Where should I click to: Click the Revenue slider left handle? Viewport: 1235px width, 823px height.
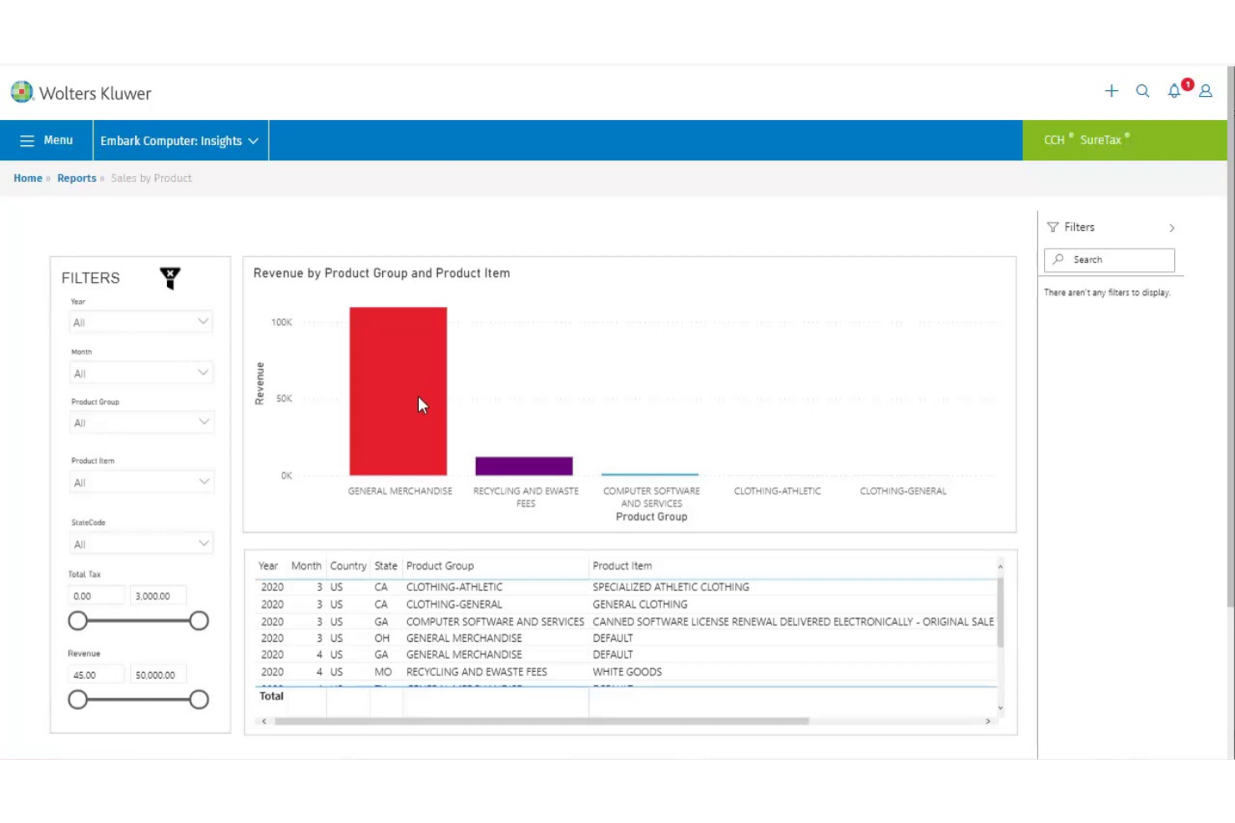pos(78,700)
